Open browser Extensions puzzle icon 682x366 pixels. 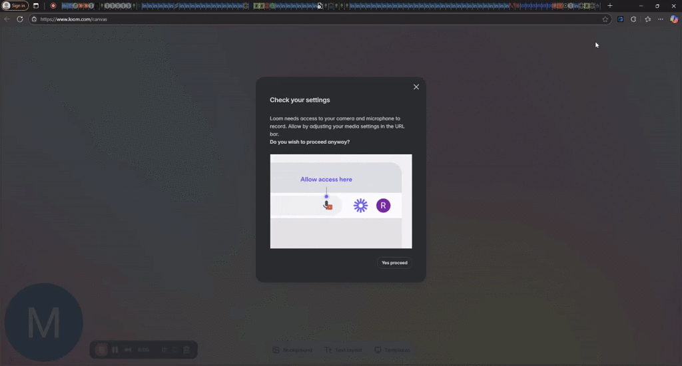pos(633,19)
